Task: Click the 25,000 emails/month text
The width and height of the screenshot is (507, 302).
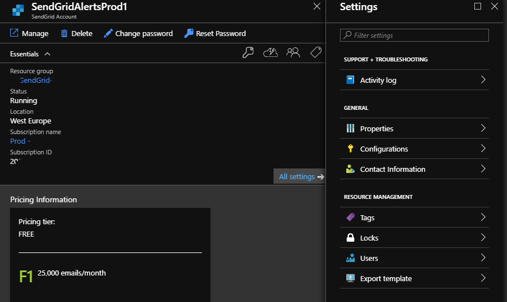Action: pos(72,273)
